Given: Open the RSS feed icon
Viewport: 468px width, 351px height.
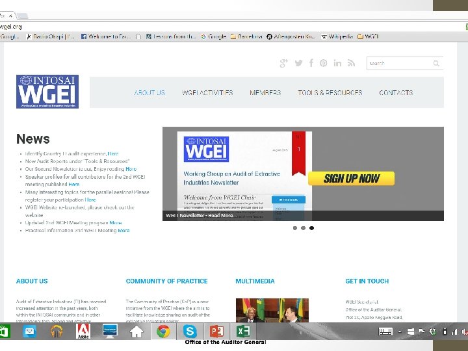Looking at the screenshot, I should 351,63.
